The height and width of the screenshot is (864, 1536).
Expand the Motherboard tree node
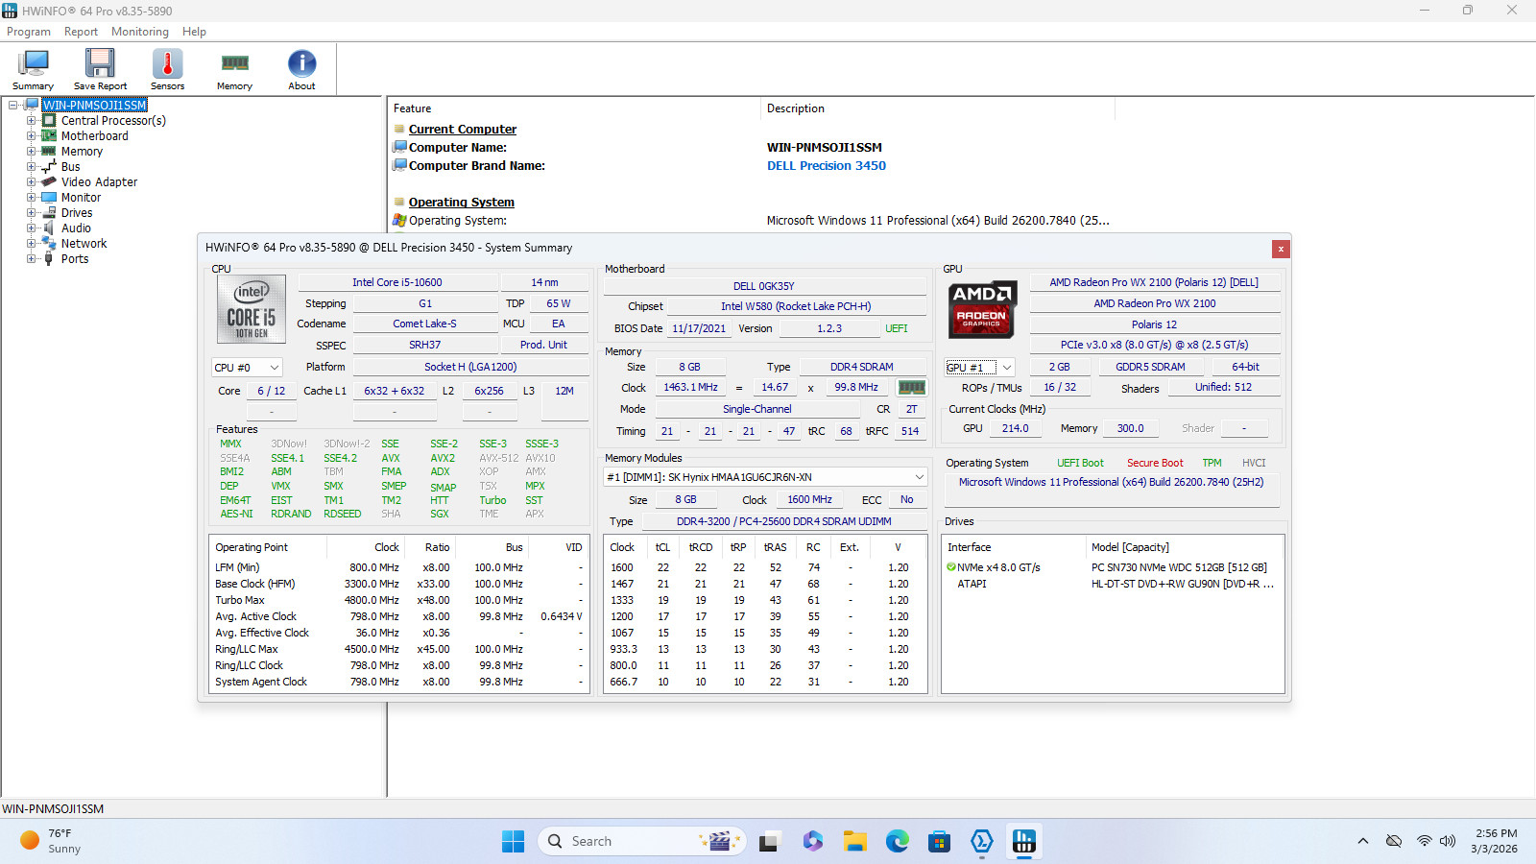[x=31, y=136]
